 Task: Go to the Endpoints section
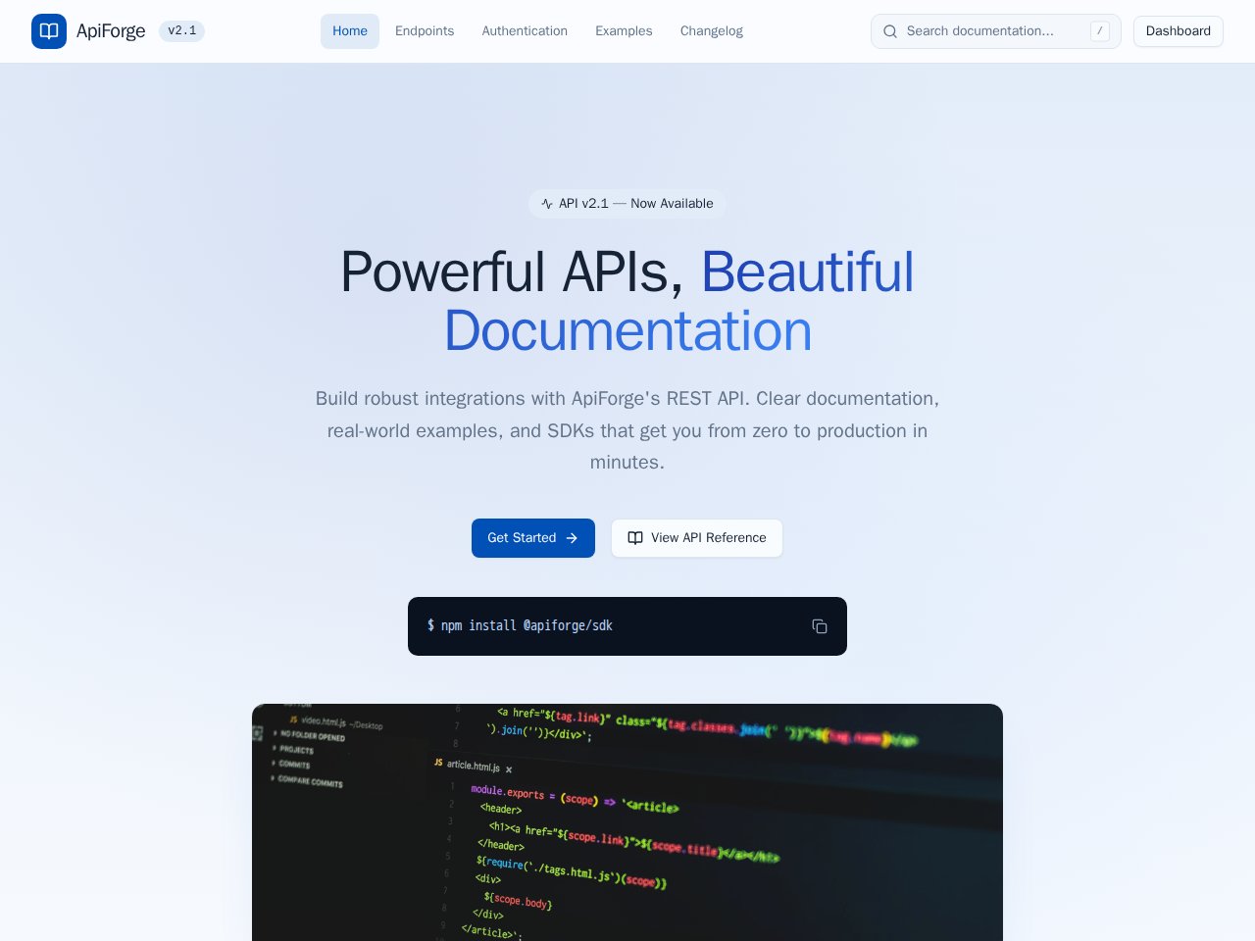click(x=425, y=31)
